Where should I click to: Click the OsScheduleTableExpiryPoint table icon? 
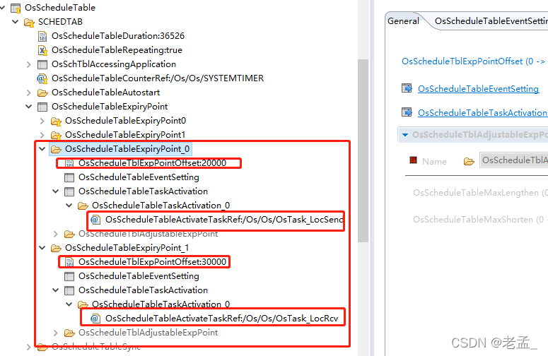42,107
